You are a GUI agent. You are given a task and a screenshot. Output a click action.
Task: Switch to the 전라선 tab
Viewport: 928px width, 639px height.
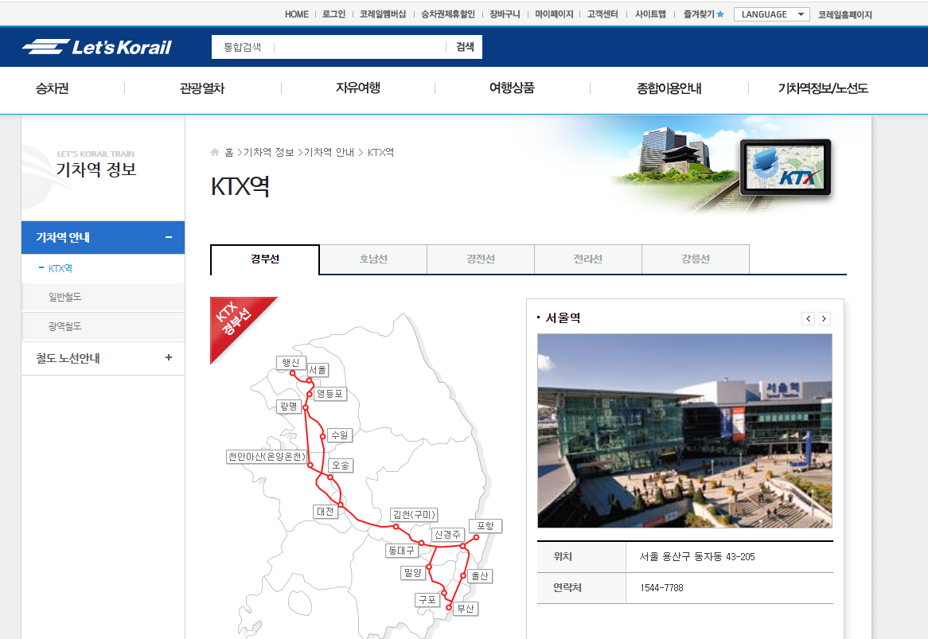pyautogui.click(x=587, y=259)
